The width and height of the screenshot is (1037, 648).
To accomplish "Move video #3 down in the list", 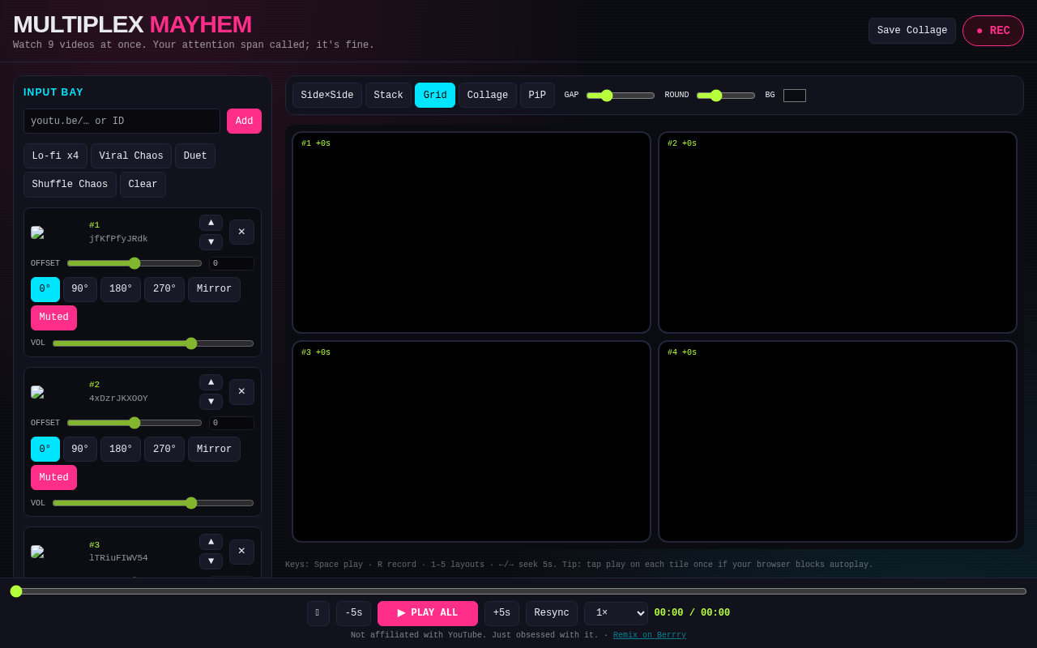I will [x=211, y=561].
